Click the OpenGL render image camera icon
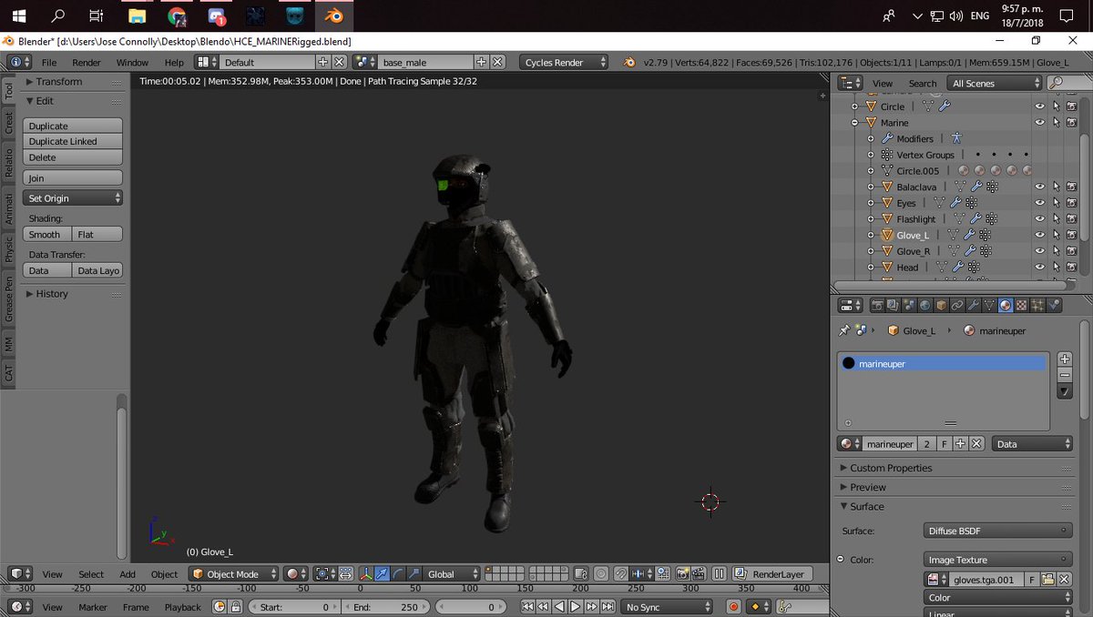Image resolution: width=1093 pixels, height=617 pixels. [681, 574]
